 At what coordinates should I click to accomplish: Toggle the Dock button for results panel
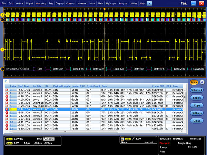click(x=194, y=82)
